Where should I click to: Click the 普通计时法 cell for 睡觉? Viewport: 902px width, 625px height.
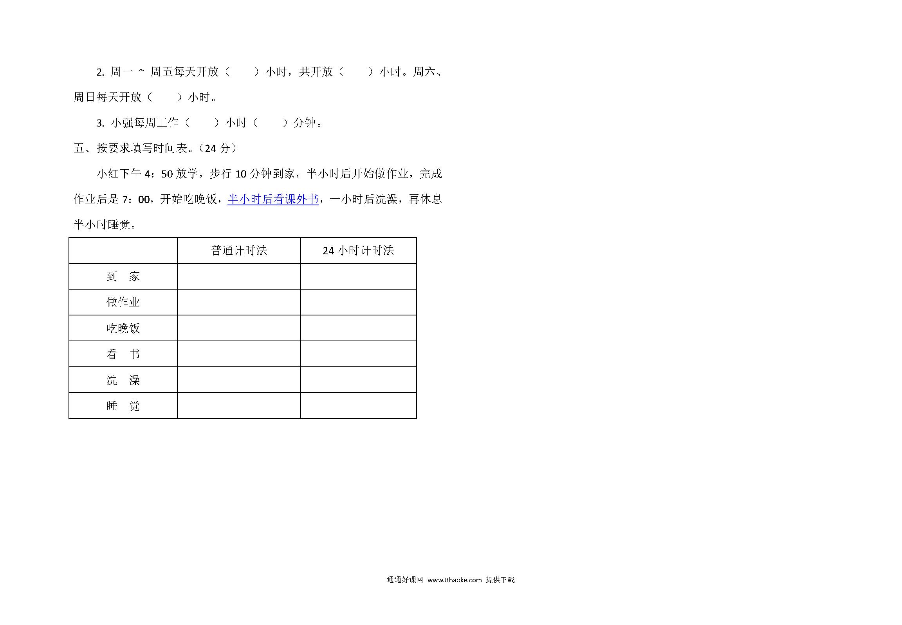pyautogui.click(x=239, y=406)
